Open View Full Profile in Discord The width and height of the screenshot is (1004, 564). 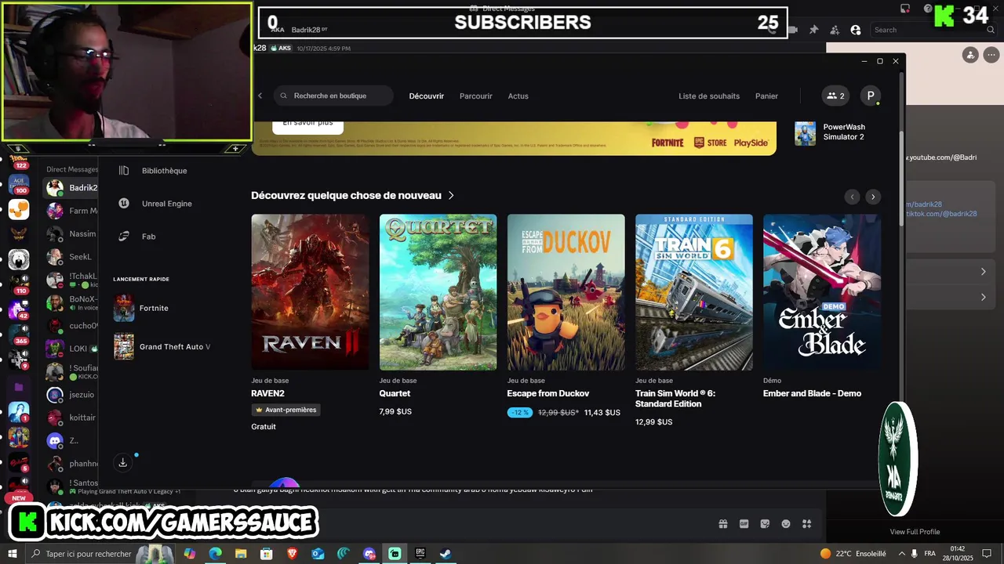(915, 532)
